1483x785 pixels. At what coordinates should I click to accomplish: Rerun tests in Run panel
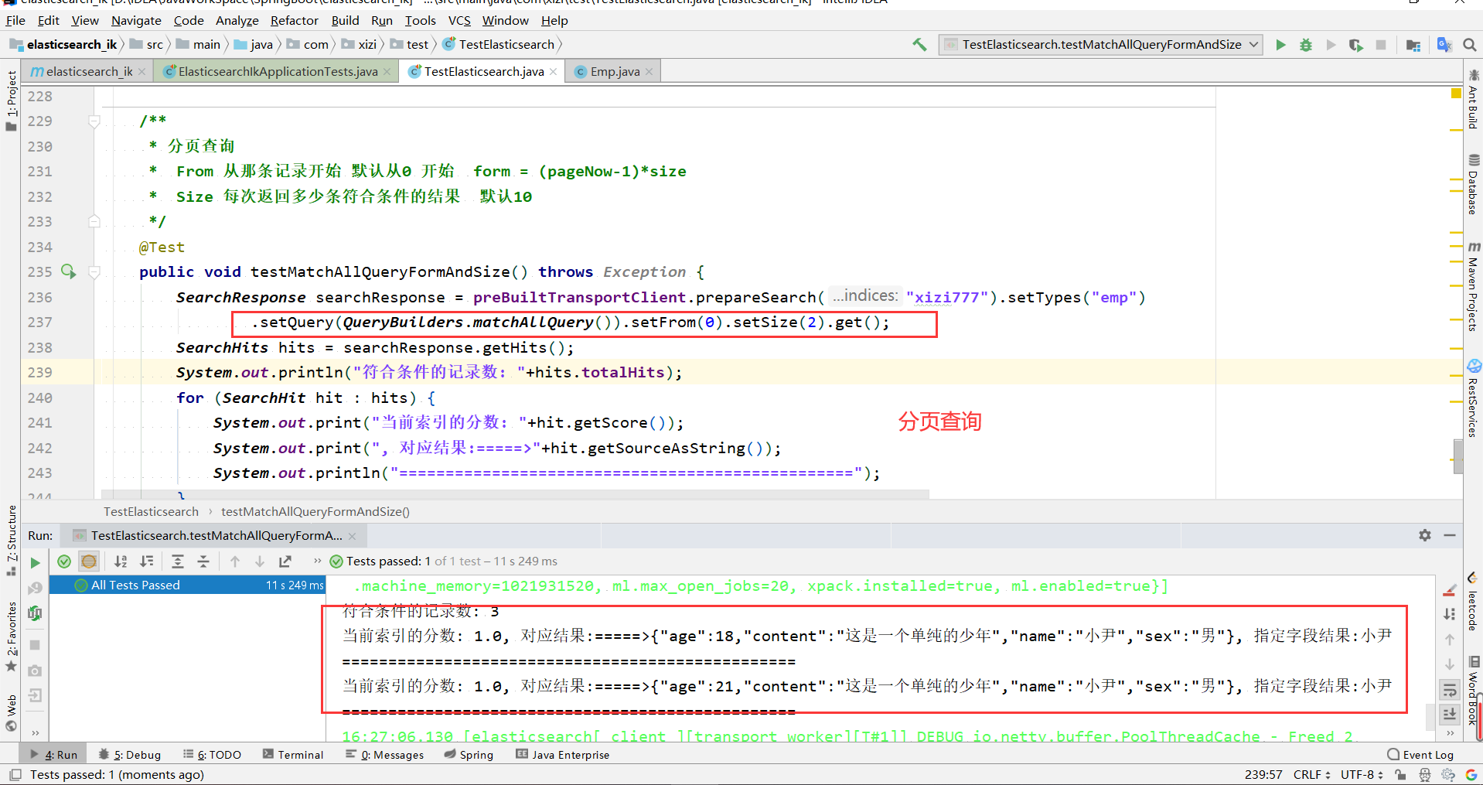(35, 562)
